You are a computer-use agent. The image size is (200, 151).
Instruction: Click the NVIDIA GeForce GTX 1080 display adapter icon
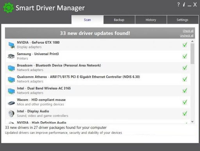(x=11, y=45)
